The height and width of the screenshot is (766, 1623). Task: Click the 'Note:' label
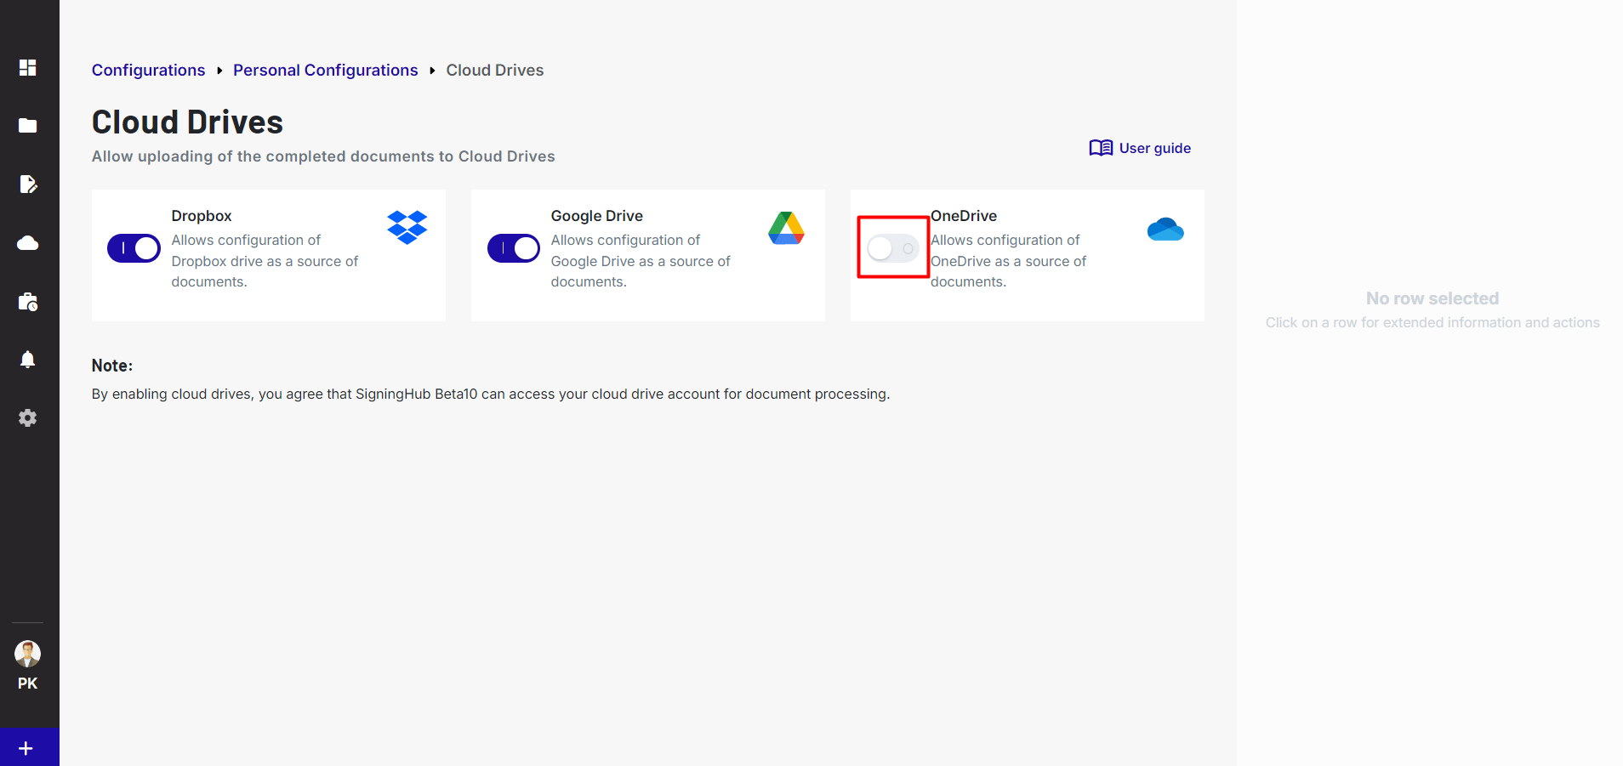coord(112,366)
